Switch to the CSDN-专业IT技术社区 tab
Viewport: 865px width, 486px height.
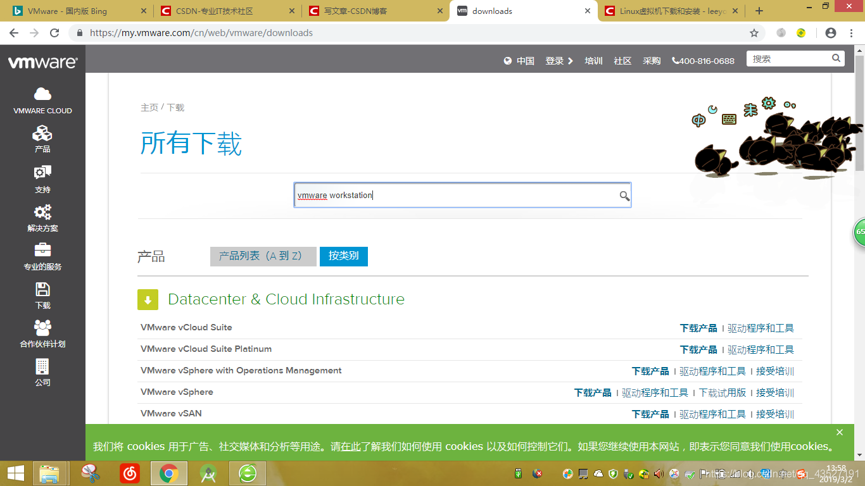click(227, 11)
